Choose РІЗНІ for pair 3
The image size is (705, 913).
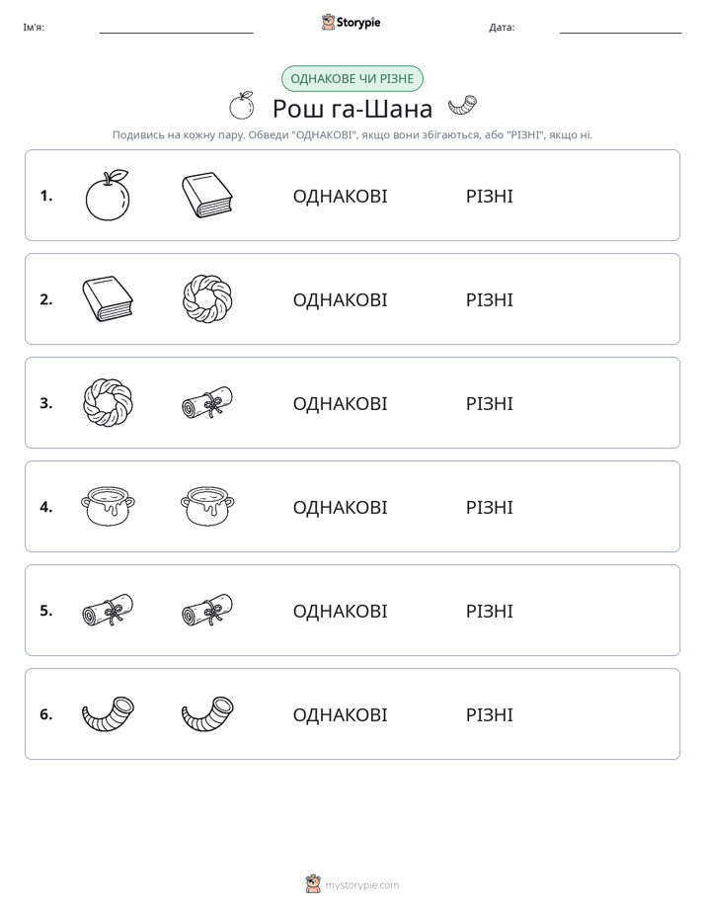(x=489, y=403)
